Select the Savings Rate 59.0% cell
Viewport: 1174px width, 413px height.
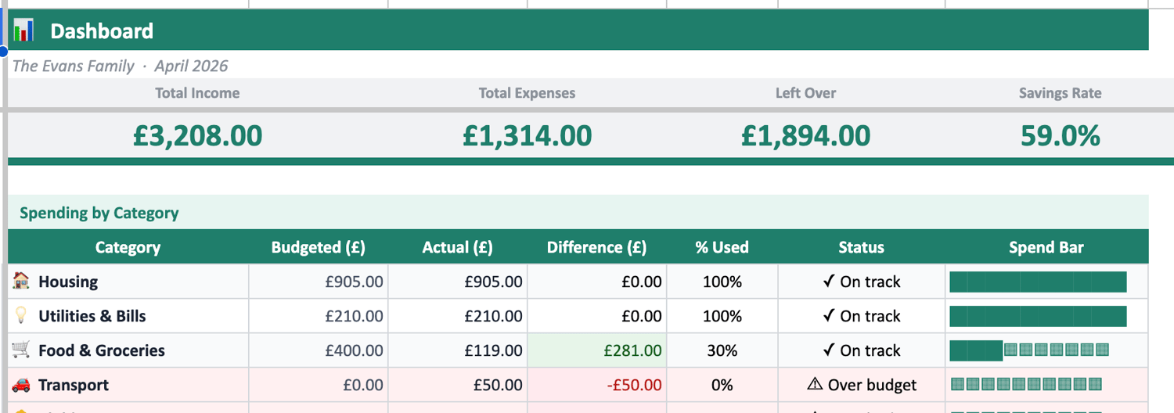pos(1060,135)
